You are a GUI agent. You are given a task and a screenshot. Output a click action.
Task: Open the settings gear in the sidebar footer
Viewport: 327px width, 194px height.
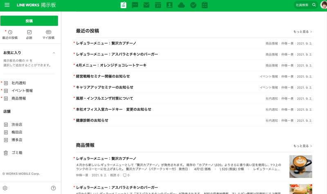(5, 188)
